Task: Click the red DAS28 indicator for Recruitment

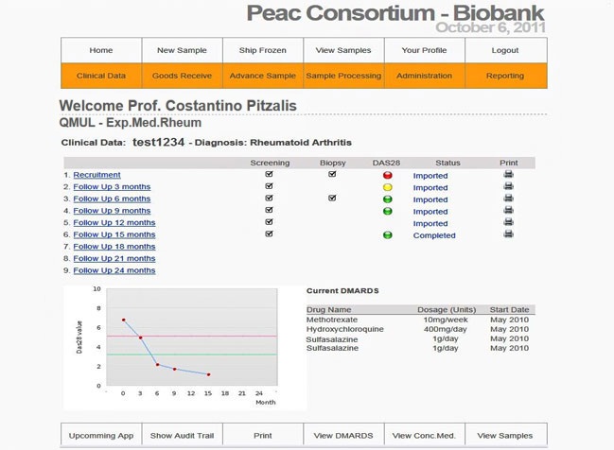Action: 387,176
